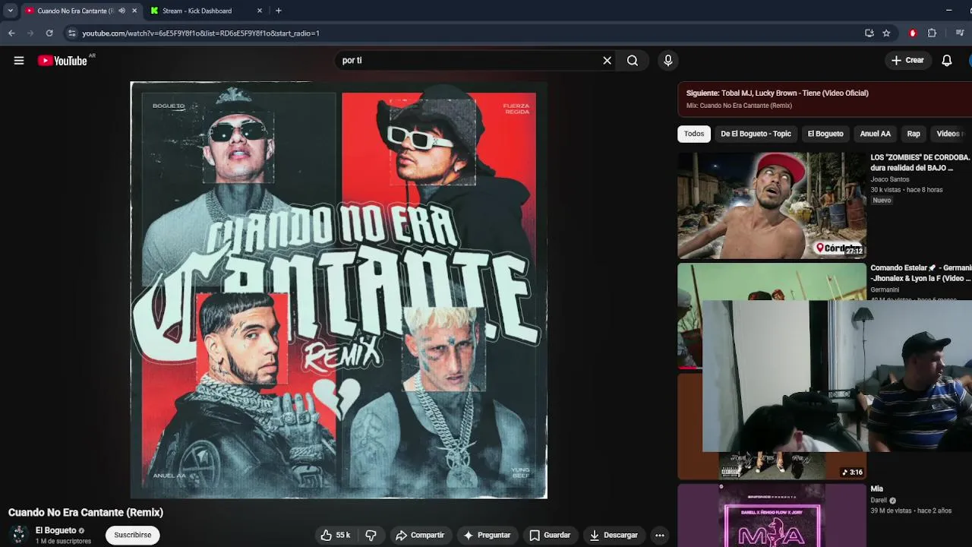972x547 pixels.
Task: Select the El Bogueto filter chip
Action: click(x=825, y=134)
